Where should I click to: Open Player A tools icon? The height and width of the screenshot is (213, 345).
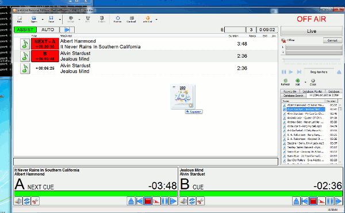click(35, 201)
